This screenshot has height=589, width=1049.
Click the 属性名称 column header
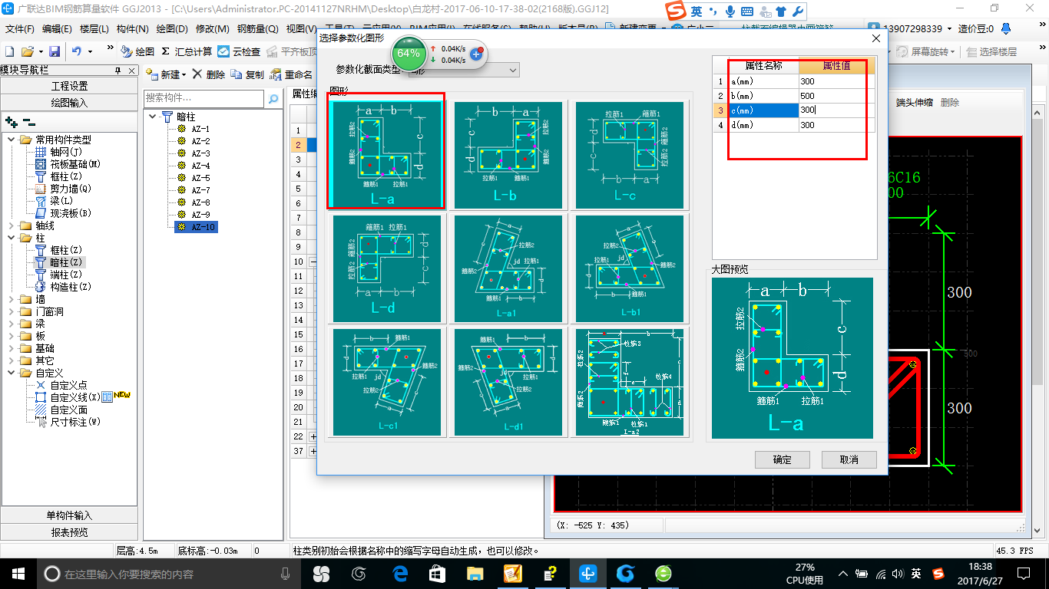point(763,66)
